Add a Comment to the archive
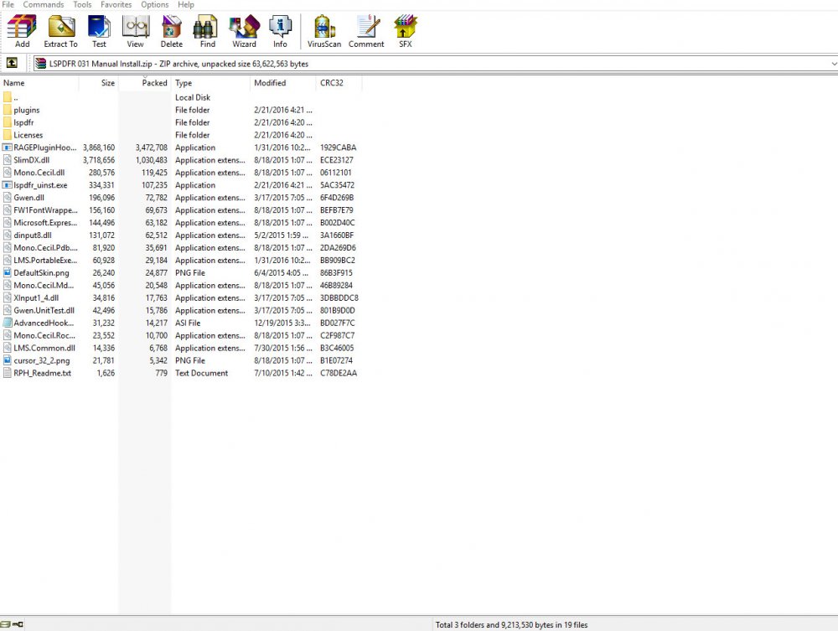The width and height of the screenshot is (838, 631). (x=366, y=31)
